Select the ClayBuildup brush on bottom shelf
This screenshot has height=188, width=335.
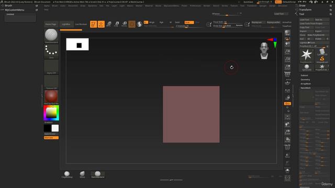[67, 174]
